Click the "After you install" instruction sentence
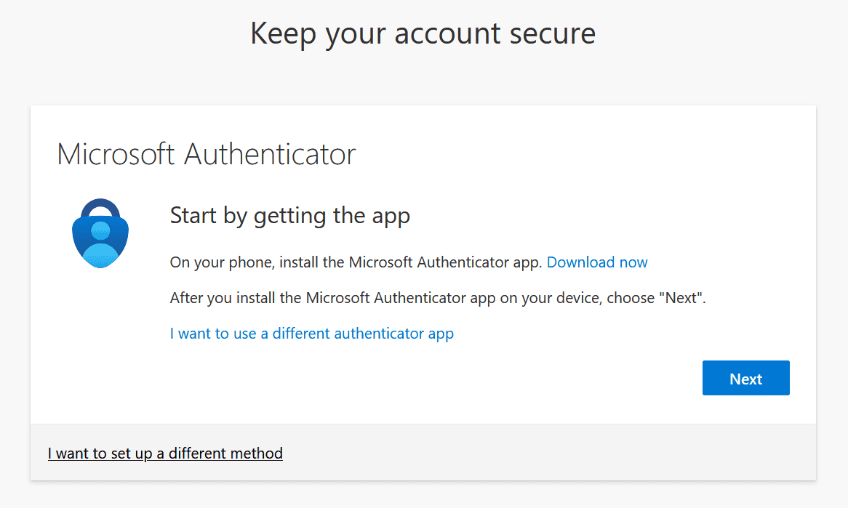848x508 pixels. [437, 298]
